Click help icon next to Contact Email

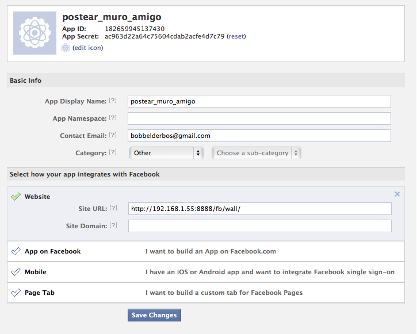[113, 135]
